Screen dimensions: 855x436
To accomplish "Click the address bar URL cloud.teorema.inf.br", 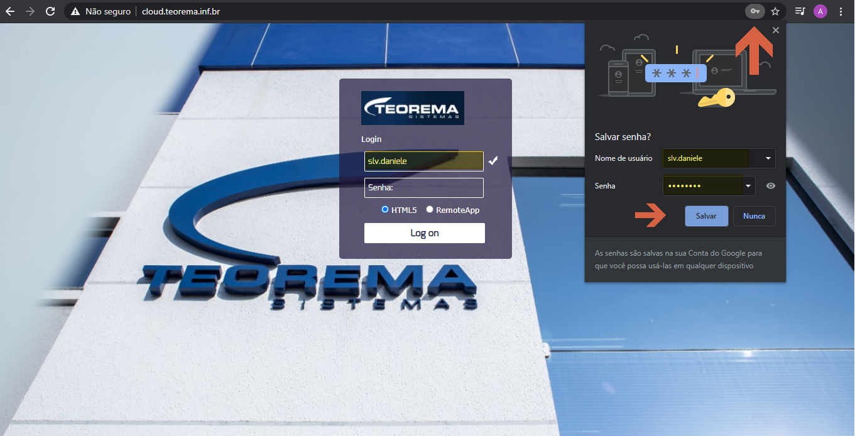I will (181, 11).
